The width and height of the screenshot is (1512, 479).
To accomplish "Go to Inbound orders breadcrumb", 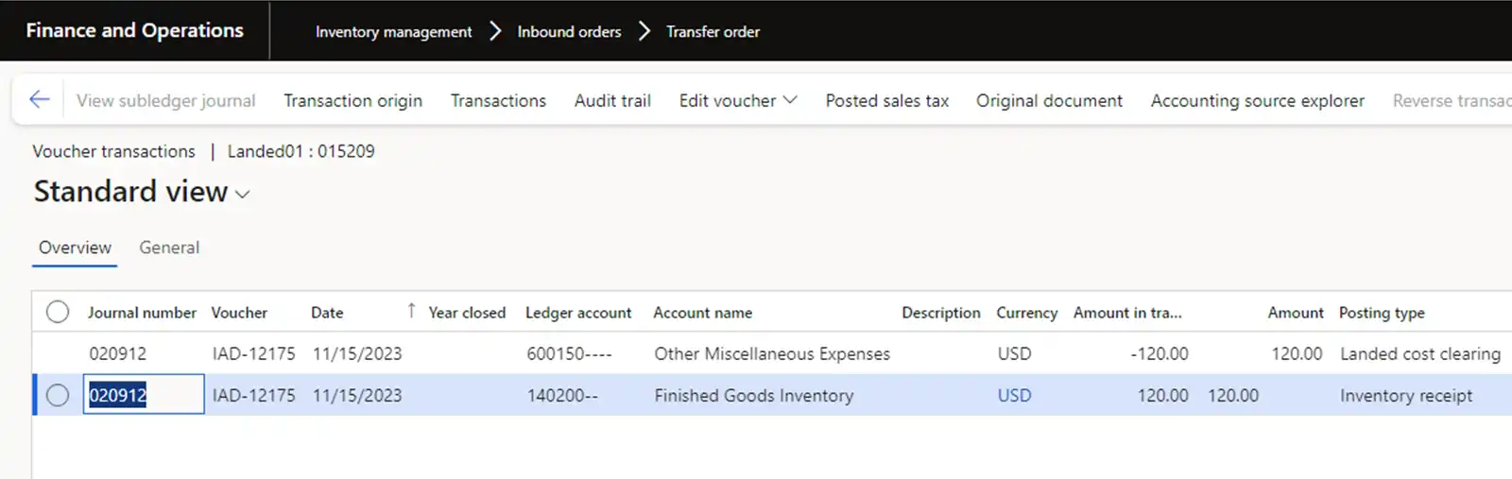I will (x=569, y=31).
